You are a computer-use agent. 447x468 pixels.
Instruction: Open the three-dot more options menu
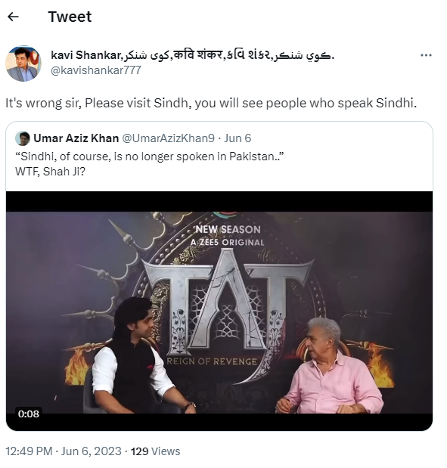point(426,55)
